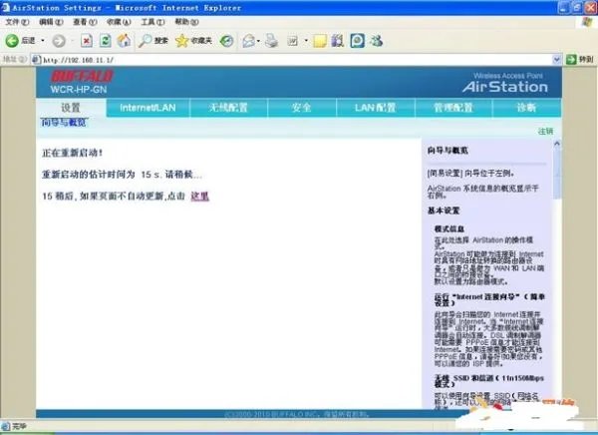The width and height of the screenshot is (598, 435).
Task: Open the Back button history dropdown arrow
Action: (x=42, y=41)
